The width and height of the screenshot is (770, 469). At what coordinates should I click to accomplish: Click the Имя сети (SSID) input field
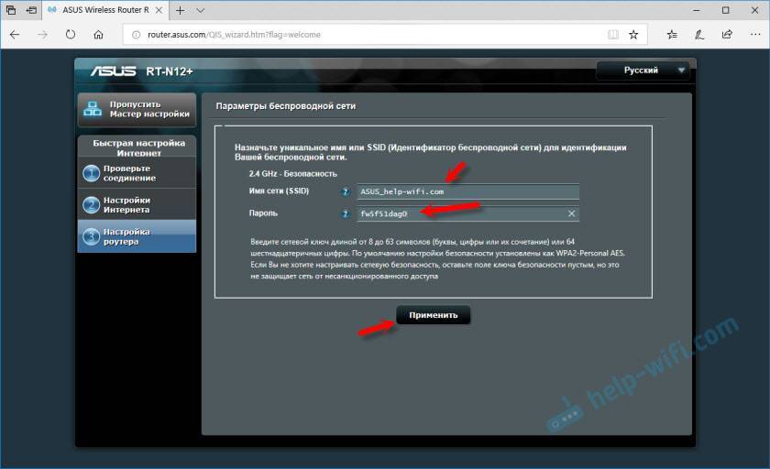[467, 192]
